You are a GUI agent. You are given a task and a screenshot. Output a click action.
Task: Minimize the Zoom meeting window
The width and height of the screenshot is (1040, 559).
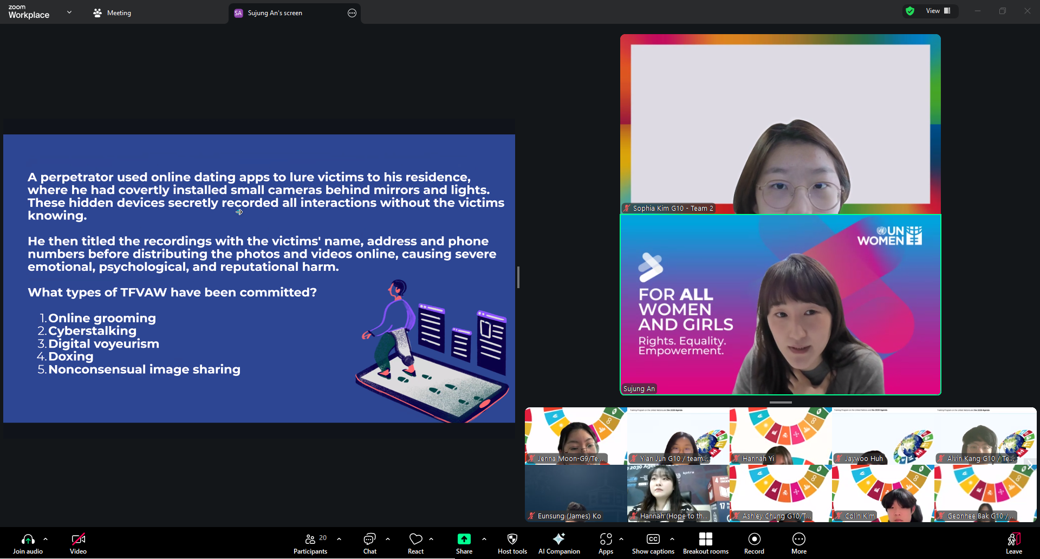[978, 11]
